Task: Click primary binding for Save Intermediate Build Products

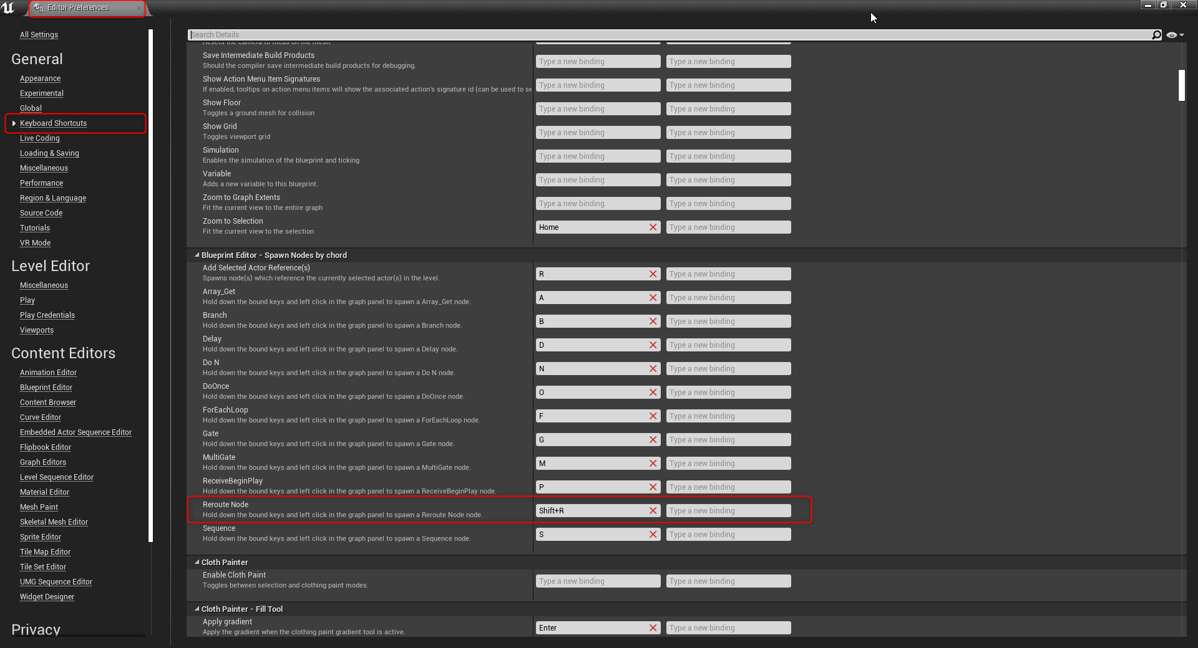Action: coord(598,62)
